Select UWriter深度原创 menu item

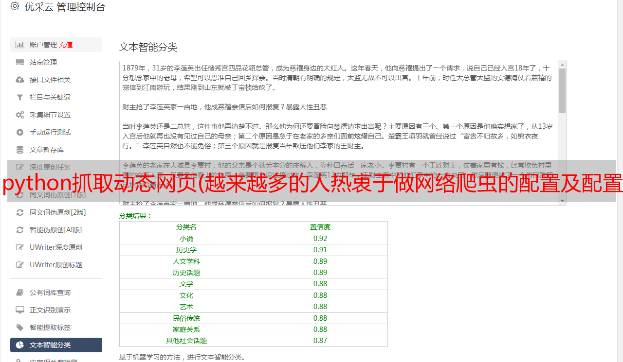pos(56,247)
